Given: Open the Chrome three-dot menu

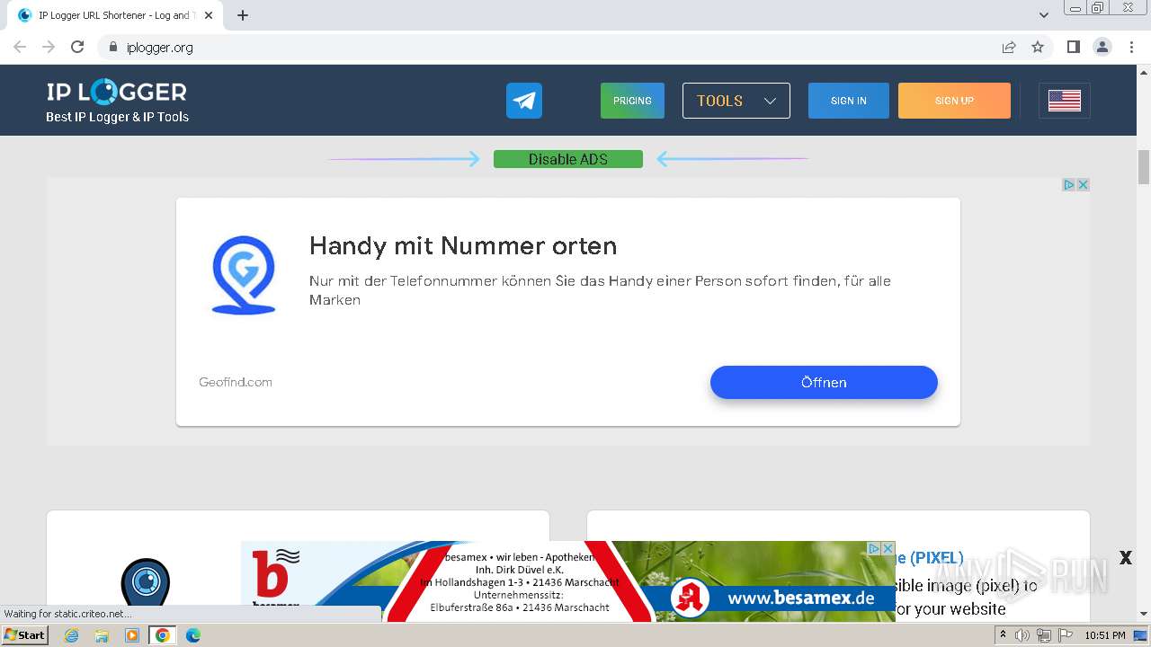Looking at the screenshot, I should click(x=1132, y=48).
